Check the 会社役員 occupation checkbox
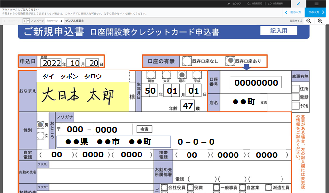 tap(164, 188)
